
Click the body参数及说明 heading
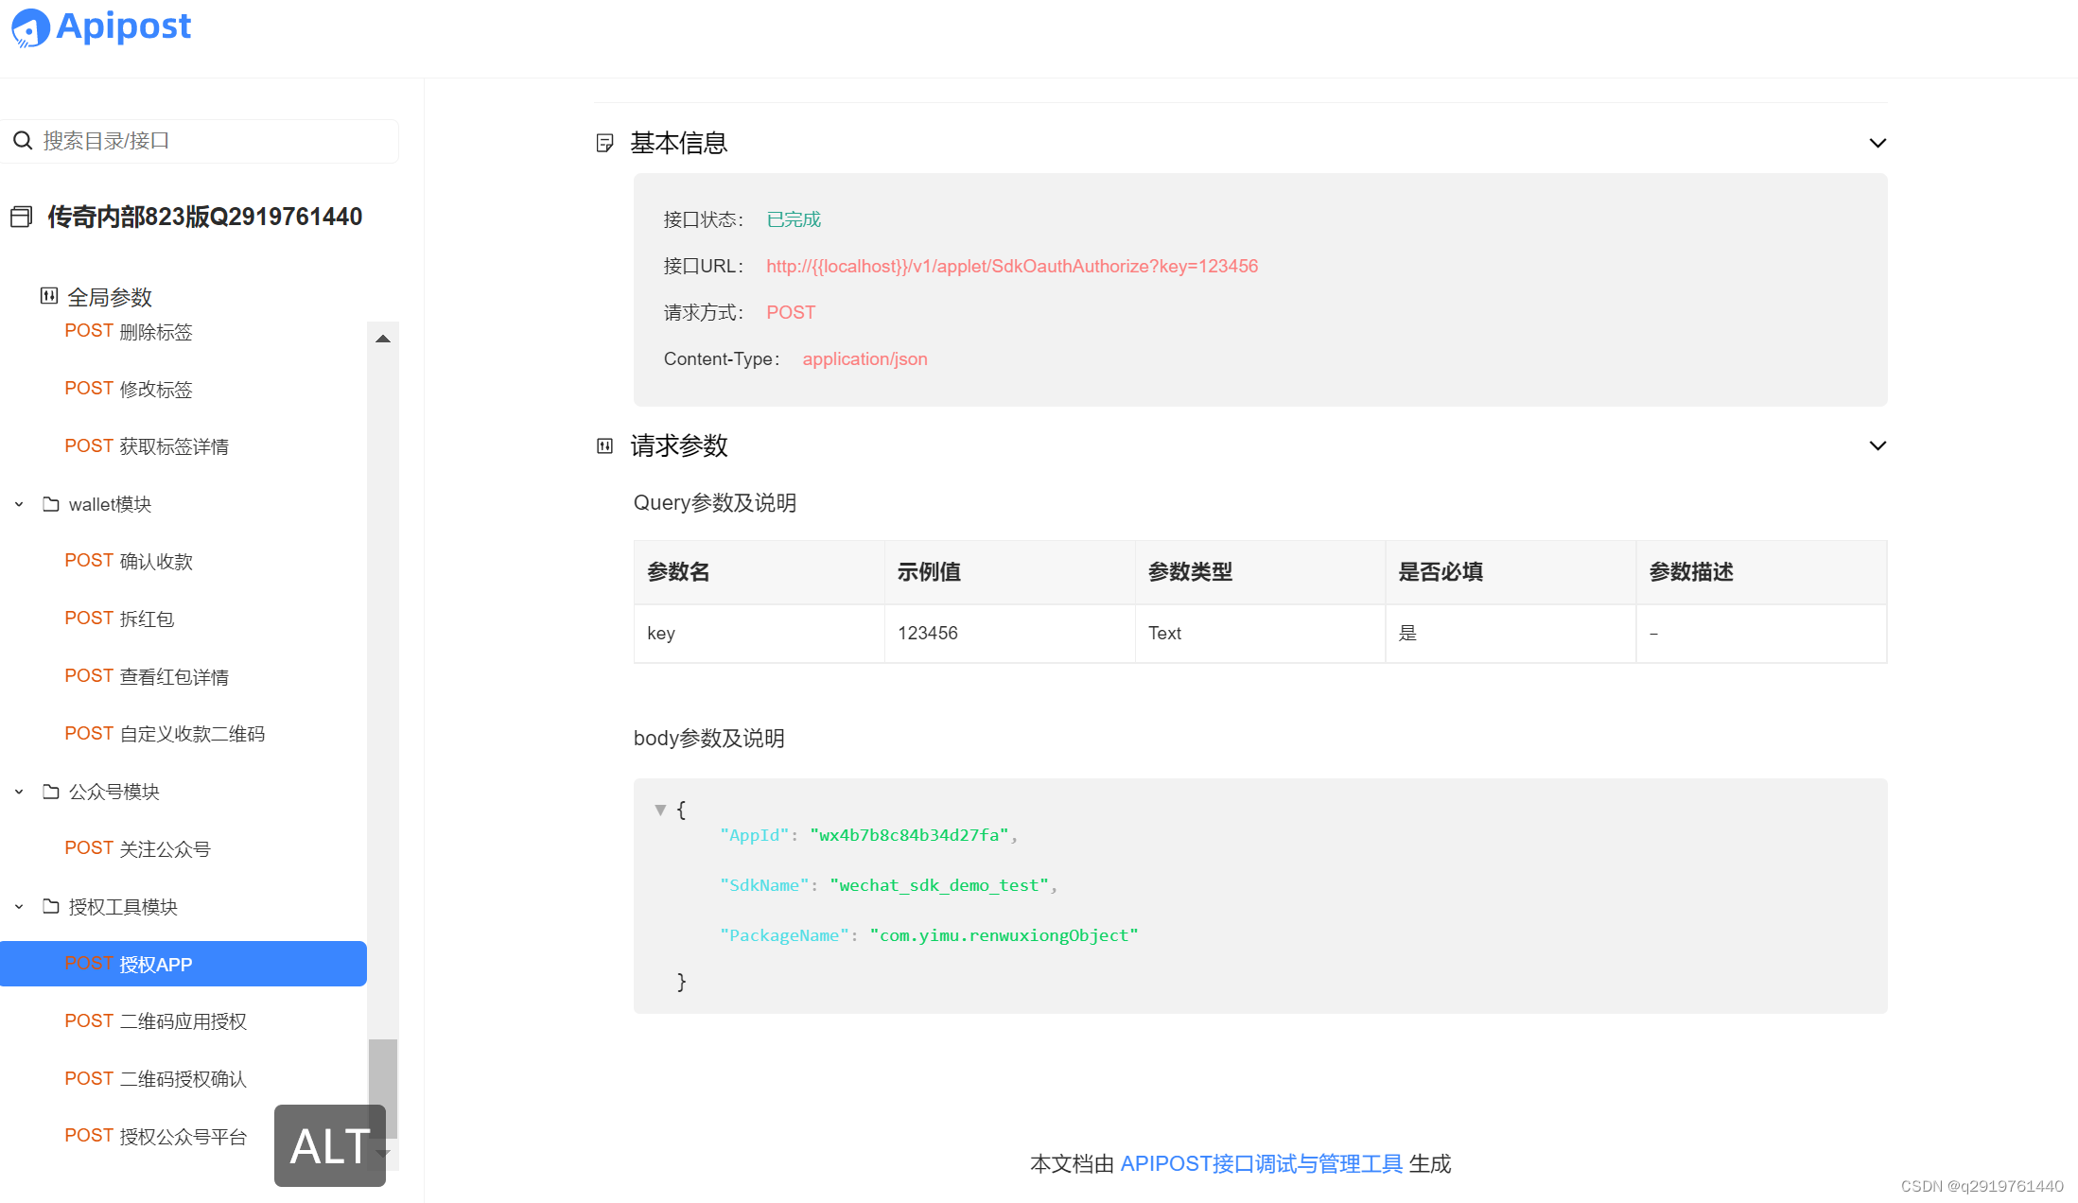click(x=709, y=739)
